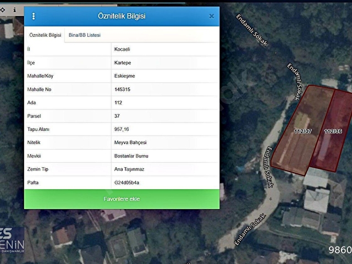Click the Parsel value 37

point(117,116)
